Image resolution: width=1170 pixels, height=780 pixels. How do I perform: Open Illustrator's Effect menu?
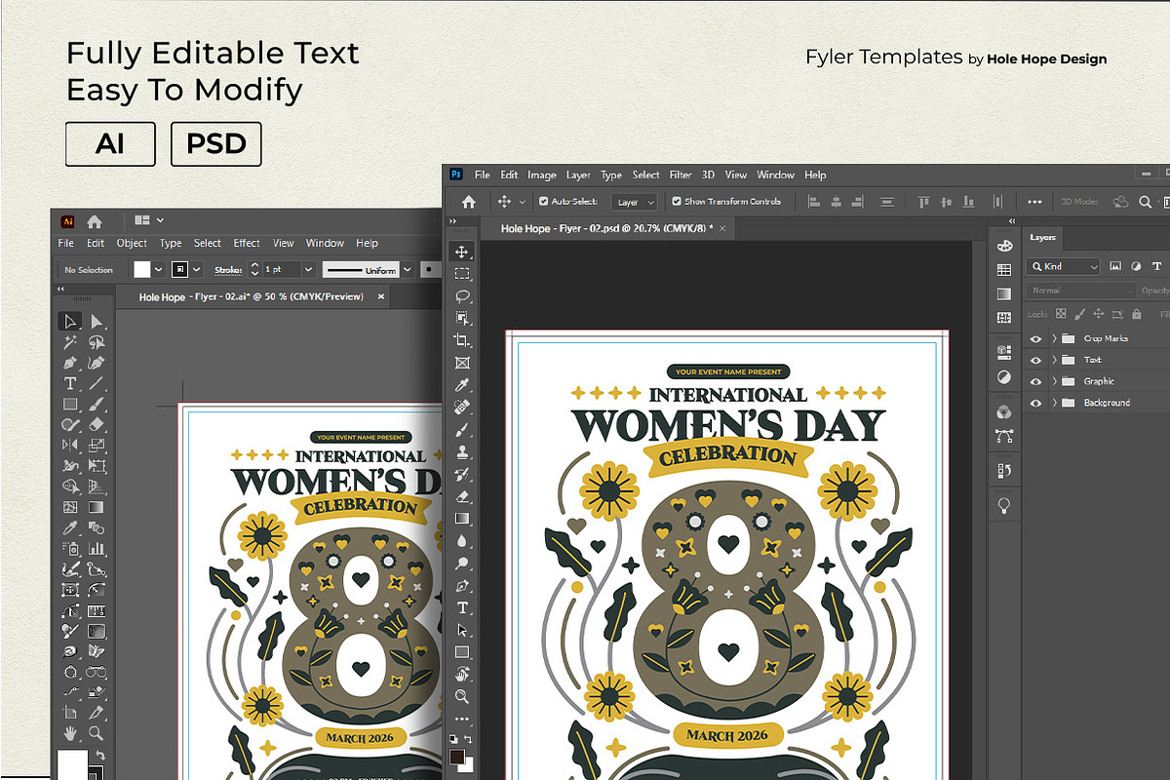247,243
